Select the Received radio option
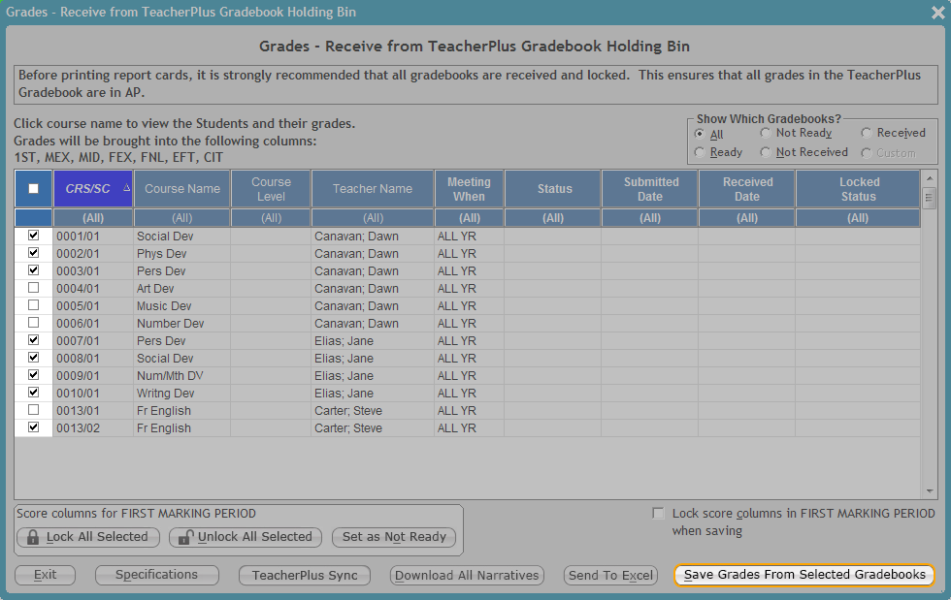The image size is (951, 600). [866, 133]
